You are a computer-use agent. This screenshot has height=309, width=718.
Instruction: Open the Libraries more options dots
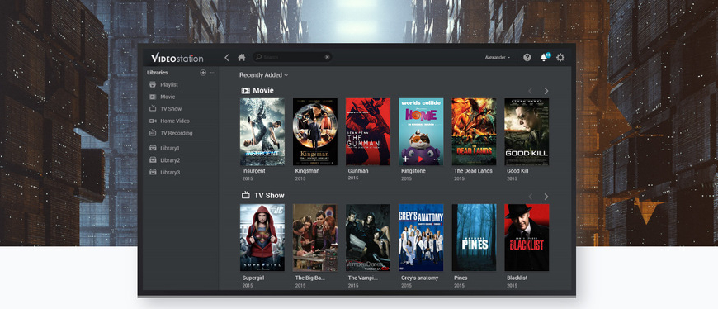(212, 73)
